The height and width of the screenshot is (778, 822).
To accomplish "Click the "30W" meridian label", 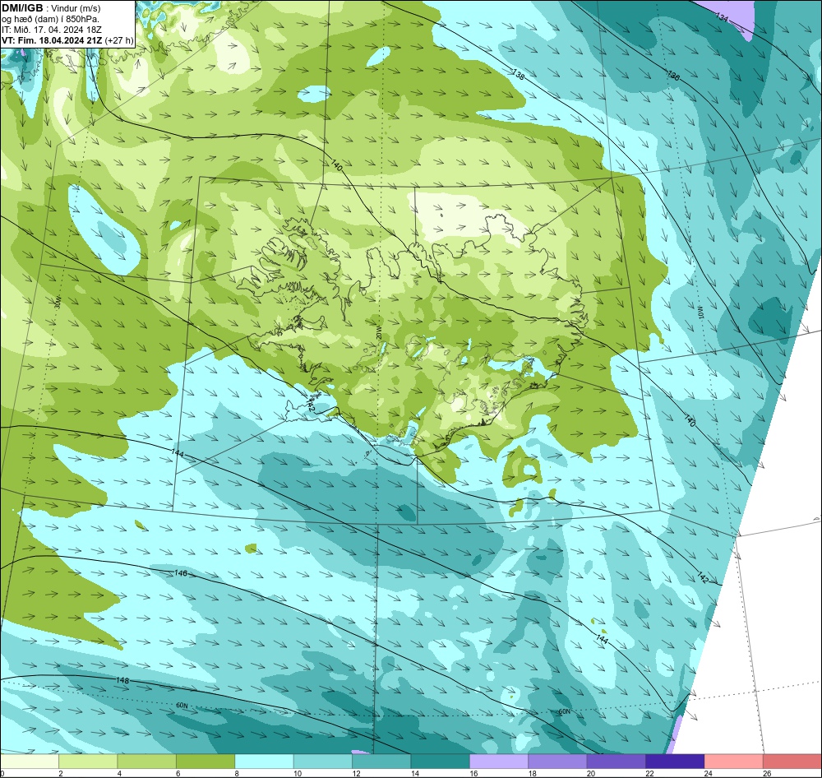I will (58, 302).
